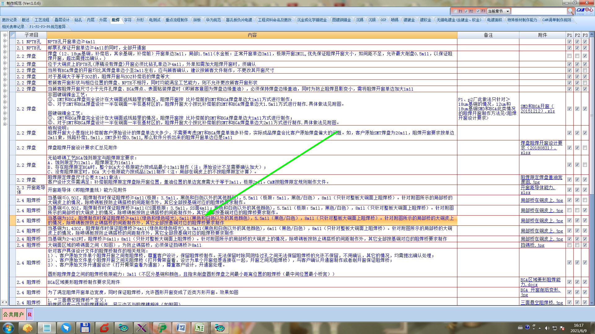This screenshot has width=595, height=334.
Task: Click the purple X taskbar icon
Action: [x=142, y=328]
